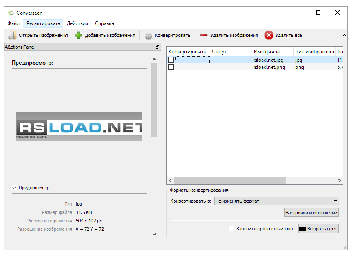Image resolution: width=361 pixels, height=258 pixels.
Task: Add images via the green plus icon
Action: pyautogui.click(x=78, y=35)
